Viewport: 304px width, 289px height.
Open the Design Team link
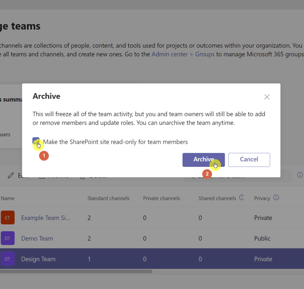38,259
